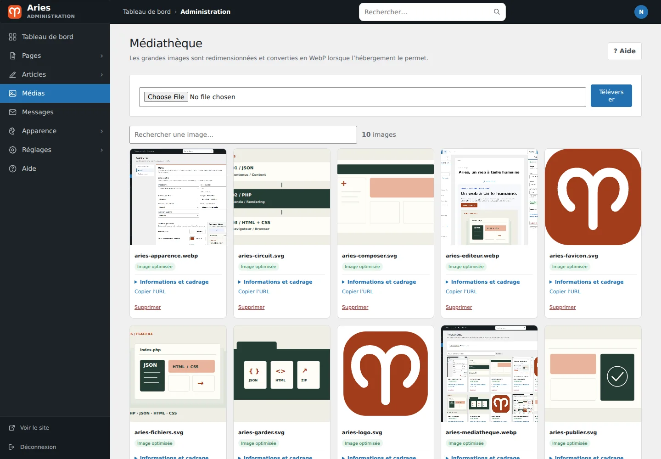Click the Articles pencil icon

(x=12, y=74)
